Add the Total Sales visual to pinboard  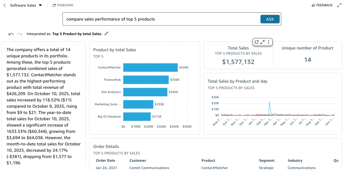point(256,42)
